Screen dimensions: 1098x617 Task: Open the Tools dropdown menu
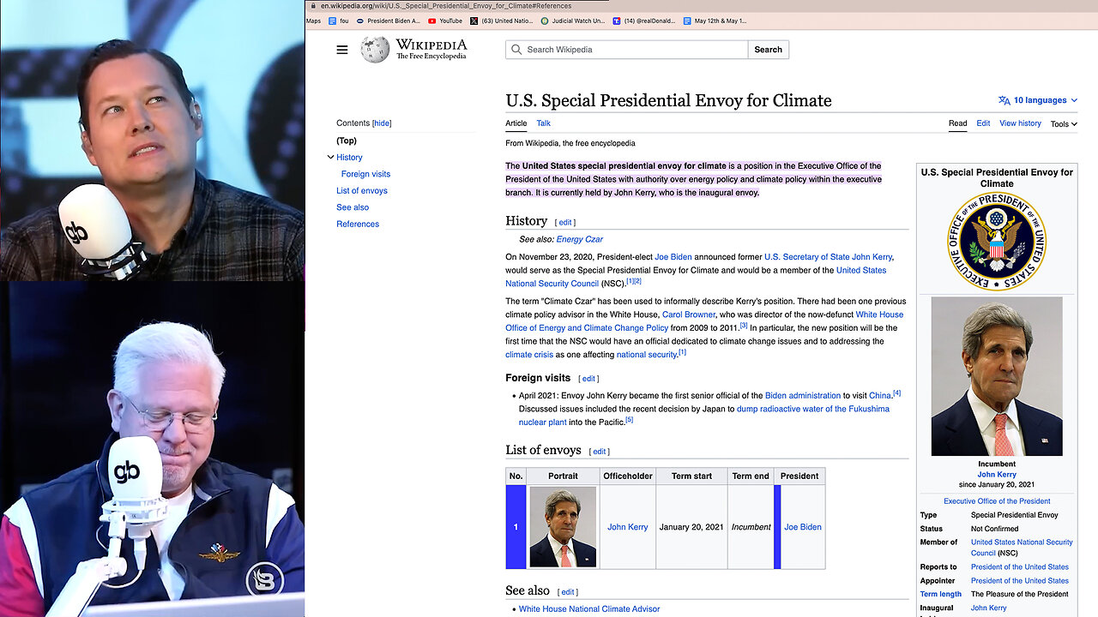[x=1064, y=124]
